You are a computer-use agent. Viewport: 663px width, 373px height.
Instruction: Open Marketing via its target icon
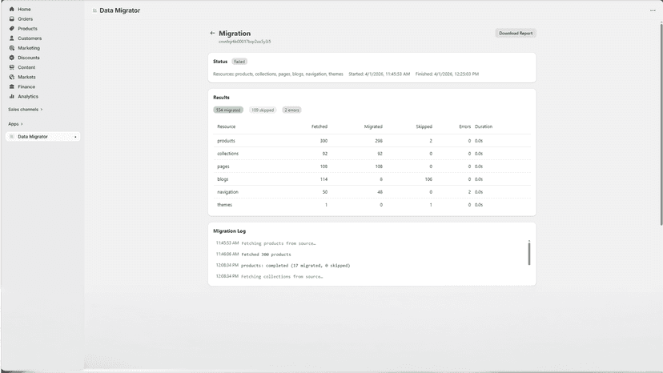[12, 48]
